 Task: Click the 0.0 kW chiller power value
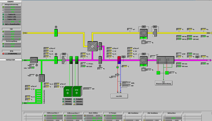[x=88, y=89]
